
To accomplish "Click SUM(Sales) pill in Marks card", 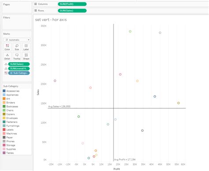I will (x=19, y=64).
